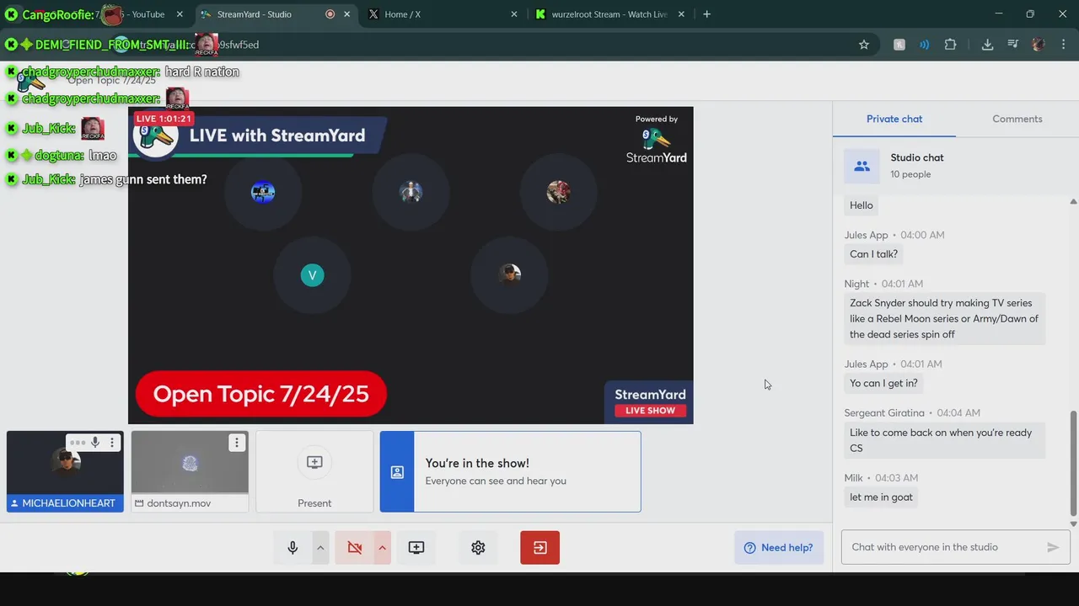Click the send message arrow icon
The height and width of the screenshot is (606, 1079).
(x=1053, y=547)
